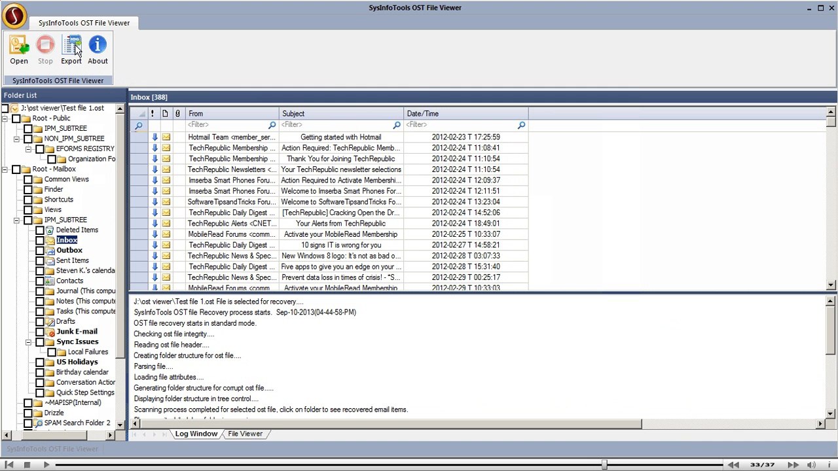The width and height of the screenshot is (838, 471).
Task: Sort emails by Subject column header
Action: tap(341, 114)
